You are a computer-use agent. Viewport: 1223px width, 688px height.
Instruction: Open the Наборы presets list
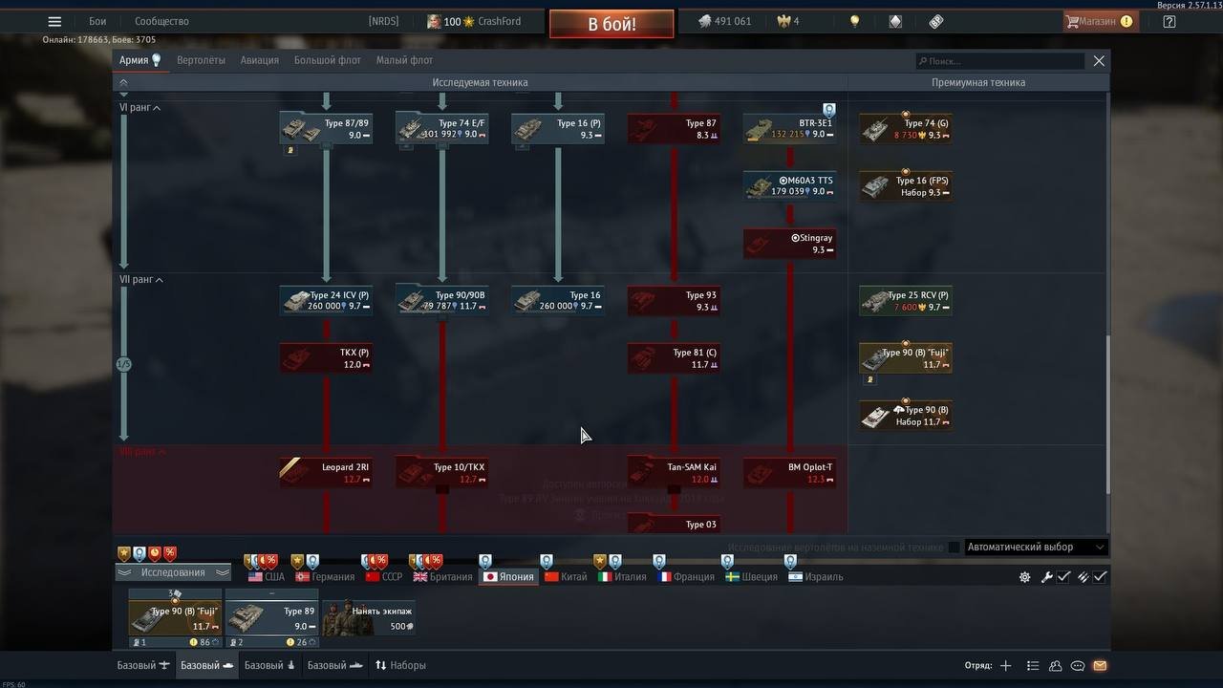(400, 665)
